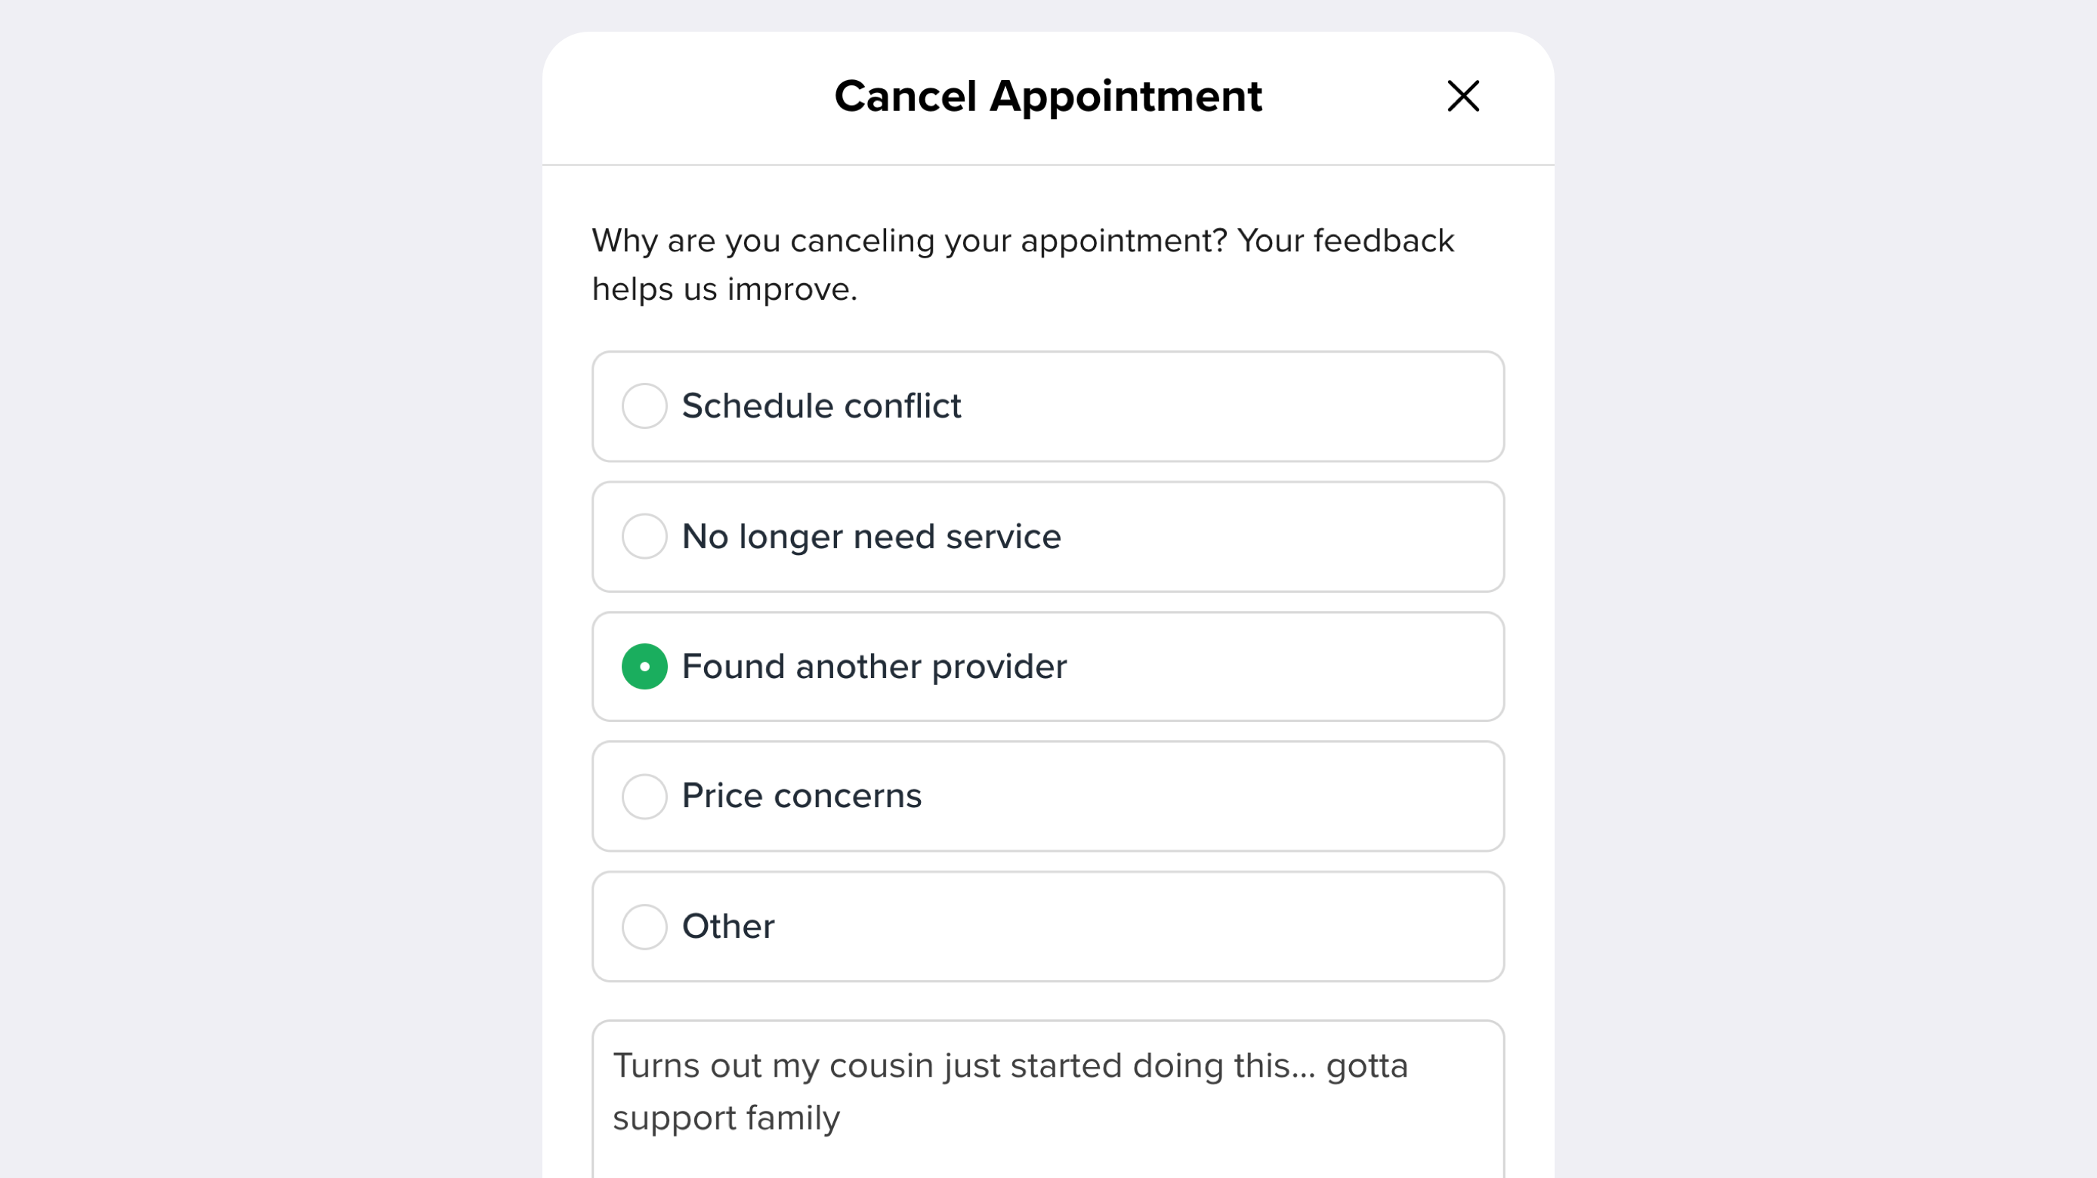Click the "Found another provider" label text
The width and height of the screenshot is (2097, 1178).
tap(873, 666)
